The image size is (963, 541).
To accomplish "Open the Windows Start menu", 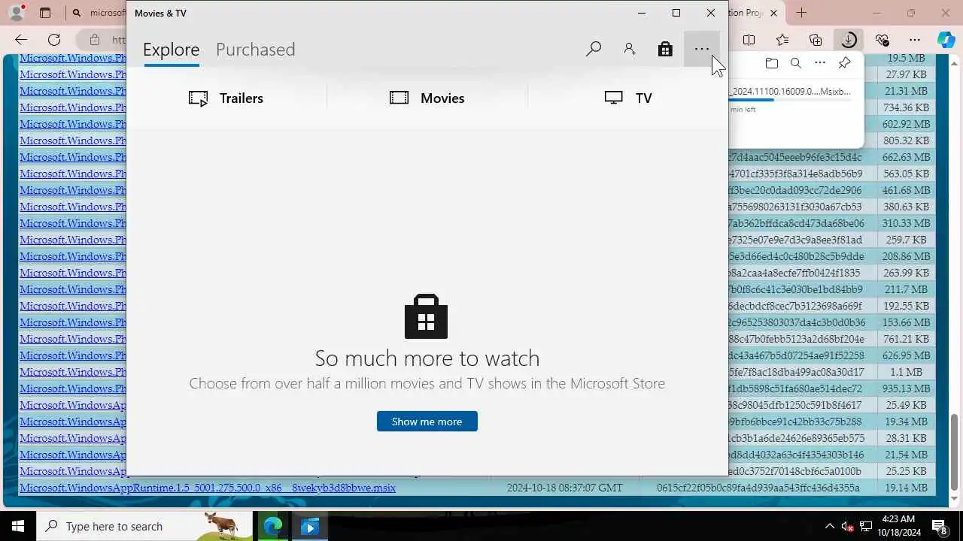I will click(x=18, y=526).
